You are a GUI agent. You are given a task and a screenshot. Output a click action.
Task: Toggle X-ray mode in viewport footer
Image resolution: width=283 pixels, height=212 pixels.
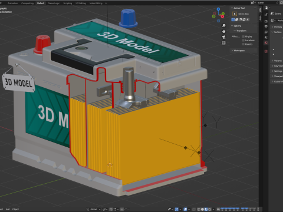[193, 210]
